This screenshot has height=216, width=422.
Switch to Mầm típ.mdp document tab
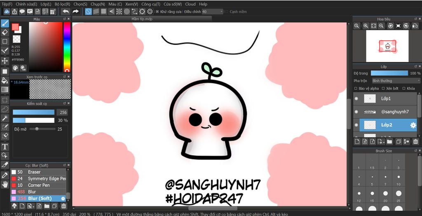[x=142, y=19]
